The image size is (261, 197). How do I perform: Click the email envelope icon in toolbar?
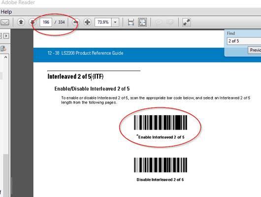click(x=4, y=22)
